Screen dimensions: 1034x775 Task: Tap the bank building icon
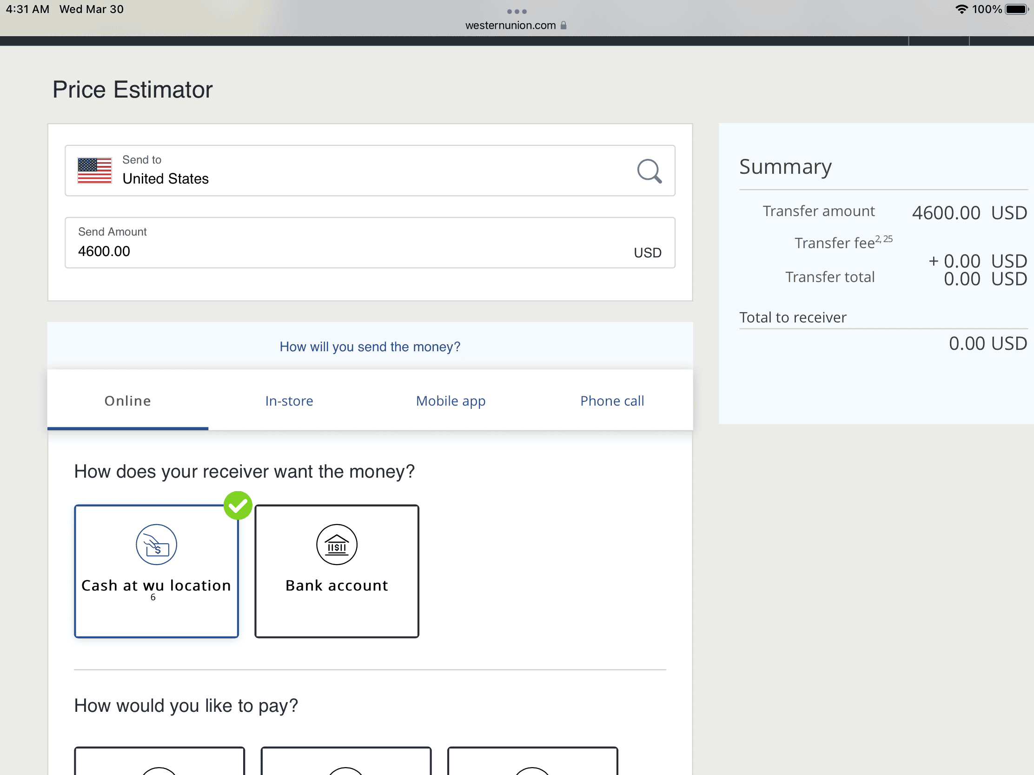pyautogui.click(x=337, y=544)
